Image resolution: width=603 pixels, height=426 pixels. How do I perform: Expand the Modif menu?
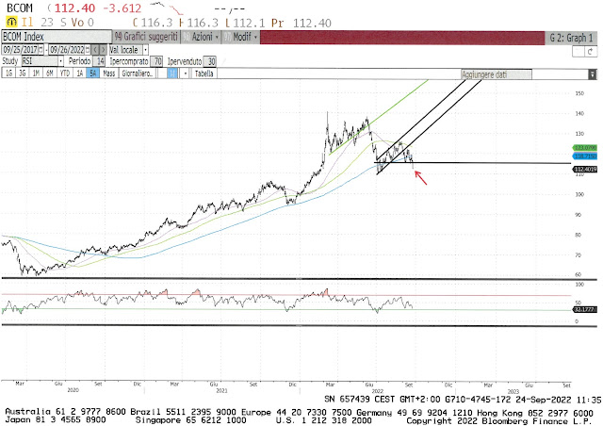coord(241,37)
